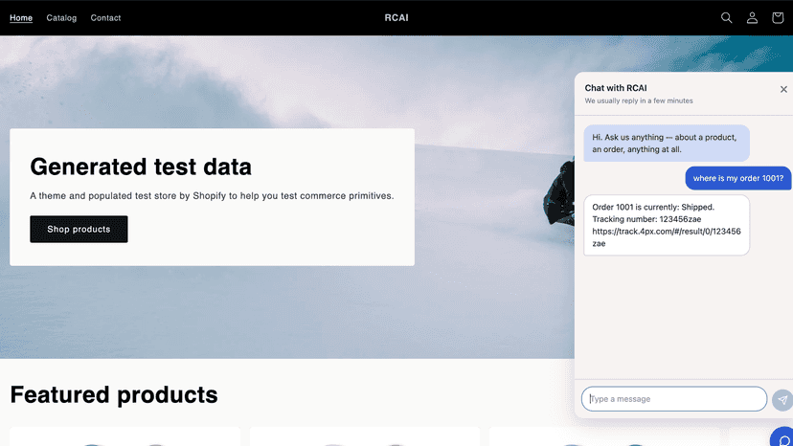Open the store search icon
The height and width of the screenshot is (446, 793).
726,17
